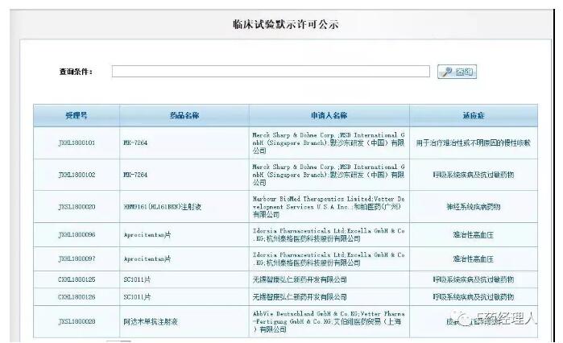The width and height of the screenshot is (563, 343).
Task: Open record JXSL1800020
Action: (x=77, y=207)
